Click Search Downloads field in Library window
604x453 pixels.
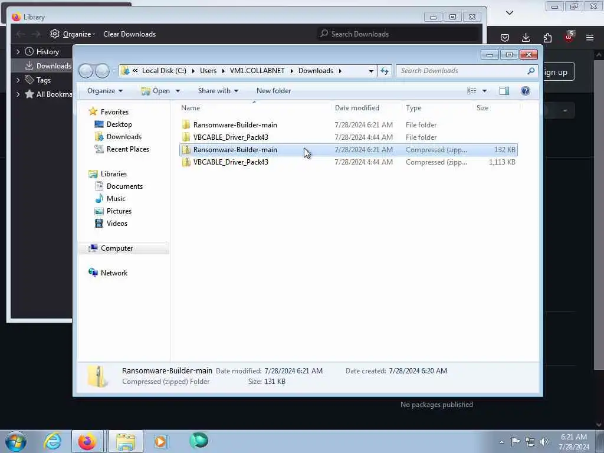pyautogui.click(x=398, y=34)
